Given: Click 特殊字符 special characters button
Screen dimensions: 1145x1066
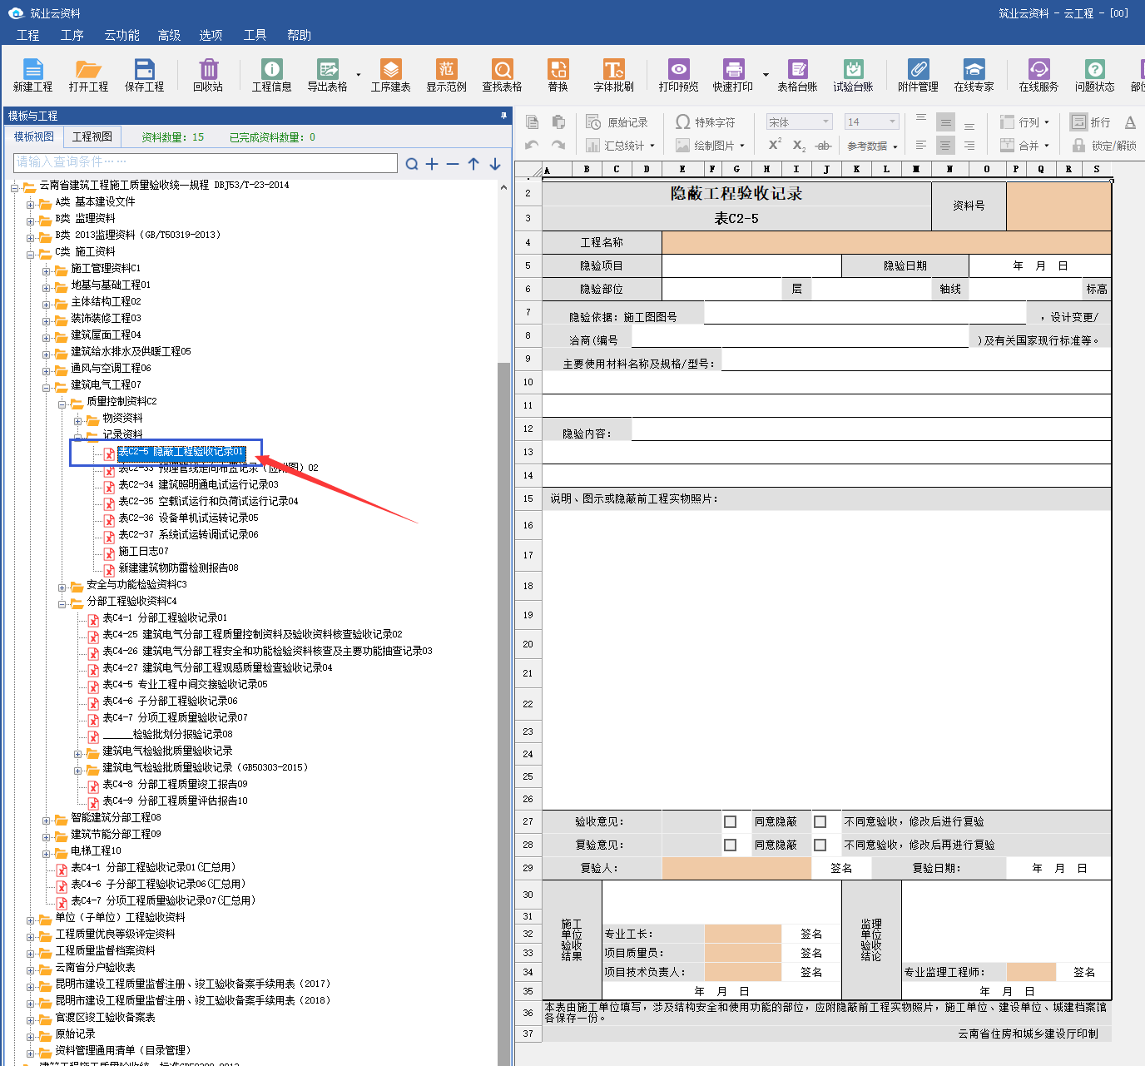Looking at the screenshot, I should tap(706, 122).
